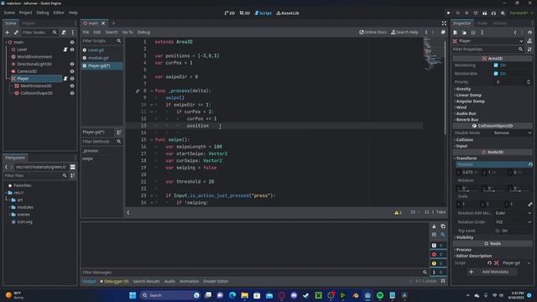Toggle error messages filter in output

438,254
